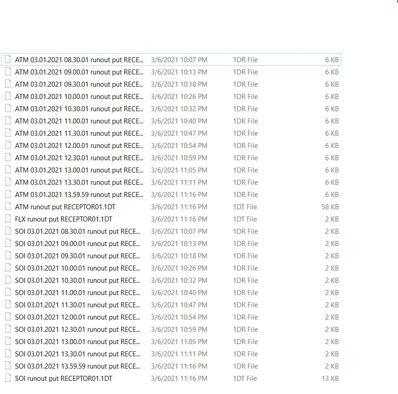Screen dimensions: 398x394
Task: Click file icon of ATM 03.01.2021 13.59.59 row
Action: pos(8,194)
